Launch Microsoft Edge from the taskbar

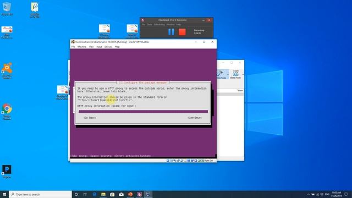pos(94,194)
